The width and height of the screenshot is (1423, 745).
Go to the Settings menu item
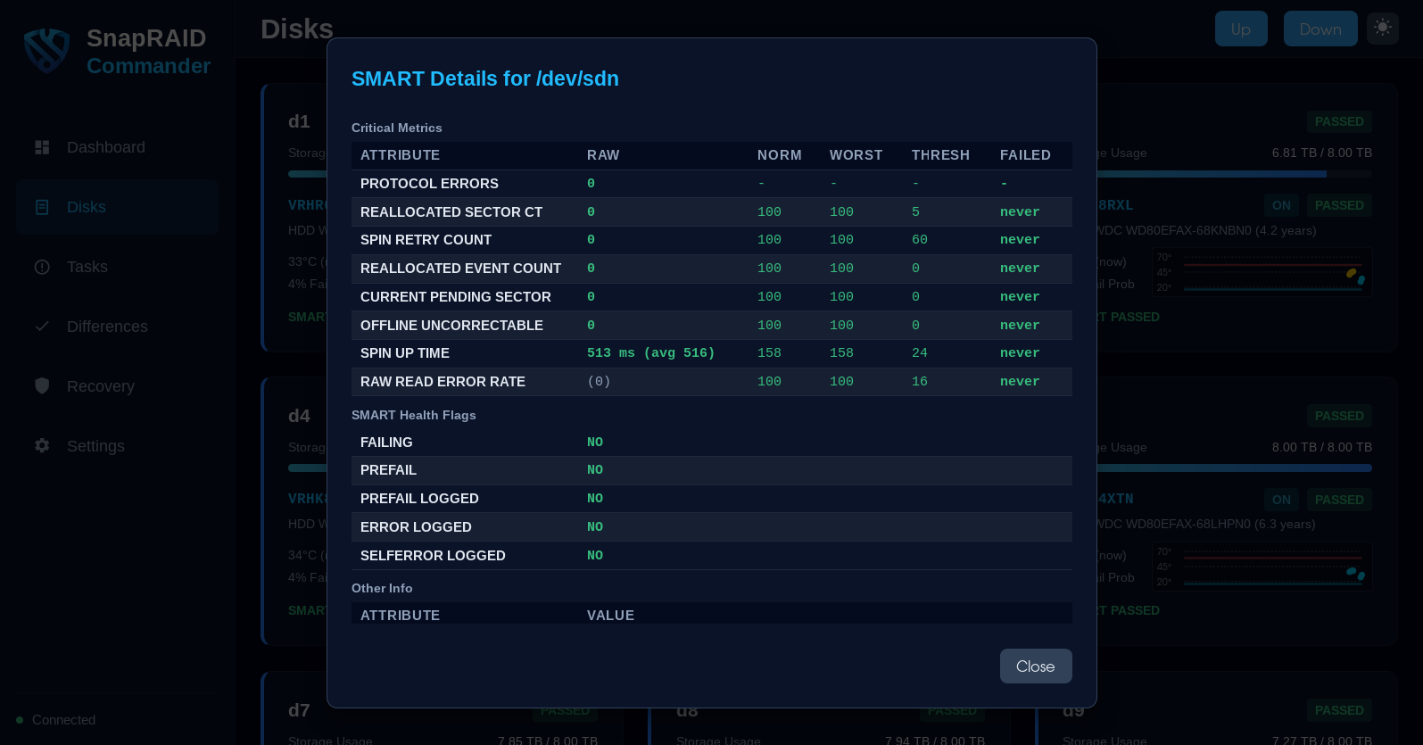[x=95, y=446]
